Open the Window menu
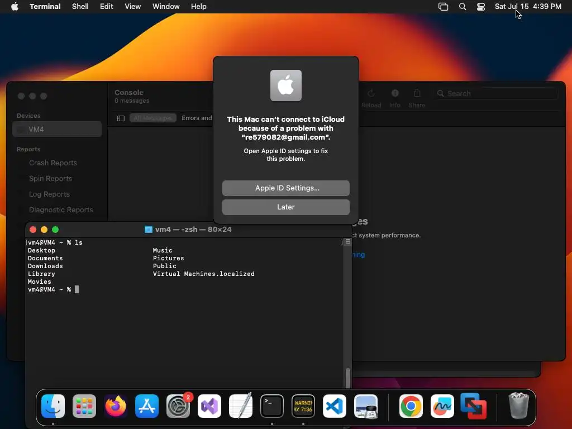The image size is (572, 429). pyautogui.click(x=166, y=7)
